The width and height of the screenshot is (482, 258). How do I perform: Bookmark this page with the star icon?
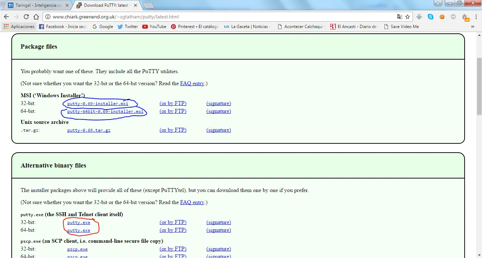coord(408,17)
